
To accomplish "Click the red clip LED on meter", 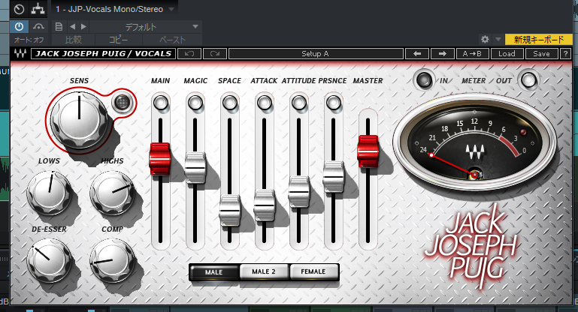I will 522,132.
